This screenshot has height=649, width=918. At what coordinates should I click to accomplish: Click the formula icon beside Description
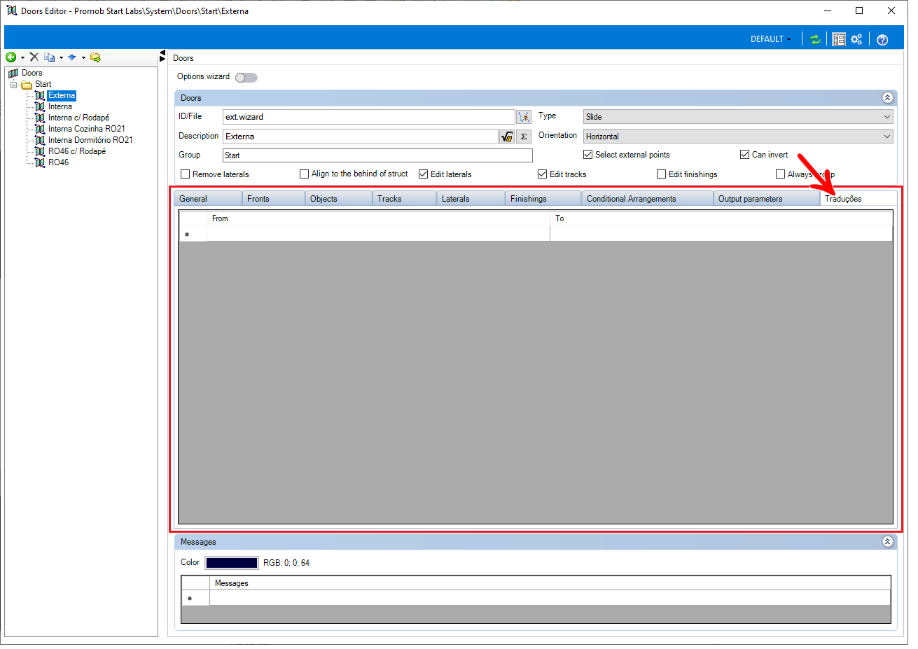(x=507, y=137)
